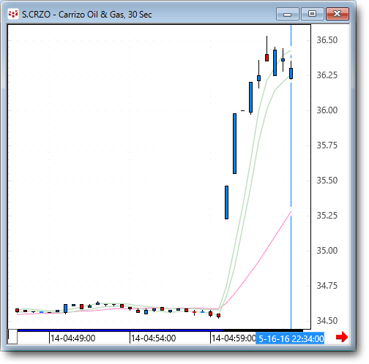This screenshot has width=369, height=364.
Task: Click the 36.00 price scale label
Action: pyautogui.click(x=327, y=110)
